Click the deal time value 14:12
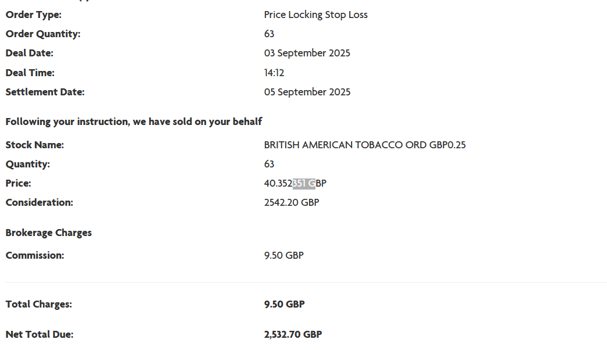 coord(274,73)
